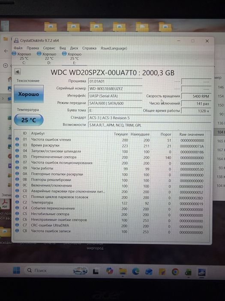Click the Возможности features field

click(150, 125)
